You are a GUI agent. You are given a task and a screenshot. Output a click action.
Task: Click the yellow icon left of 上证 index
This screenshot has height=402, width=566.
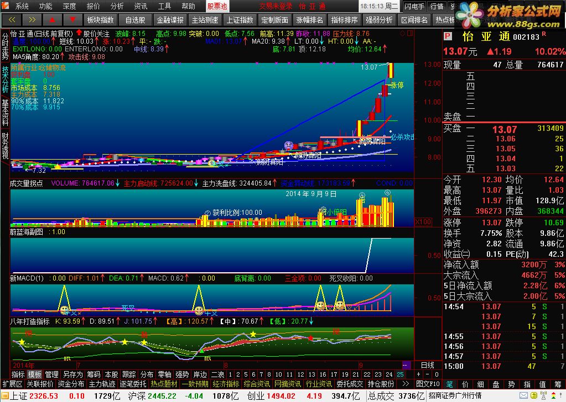(x=4, y=396)
